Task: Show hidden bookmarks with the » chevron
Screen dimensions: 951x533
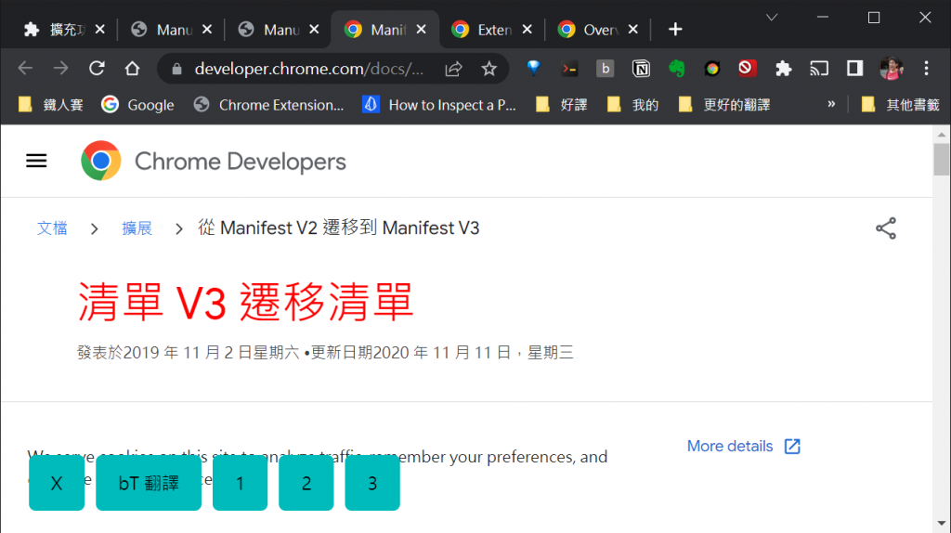Action: (831, 104)
